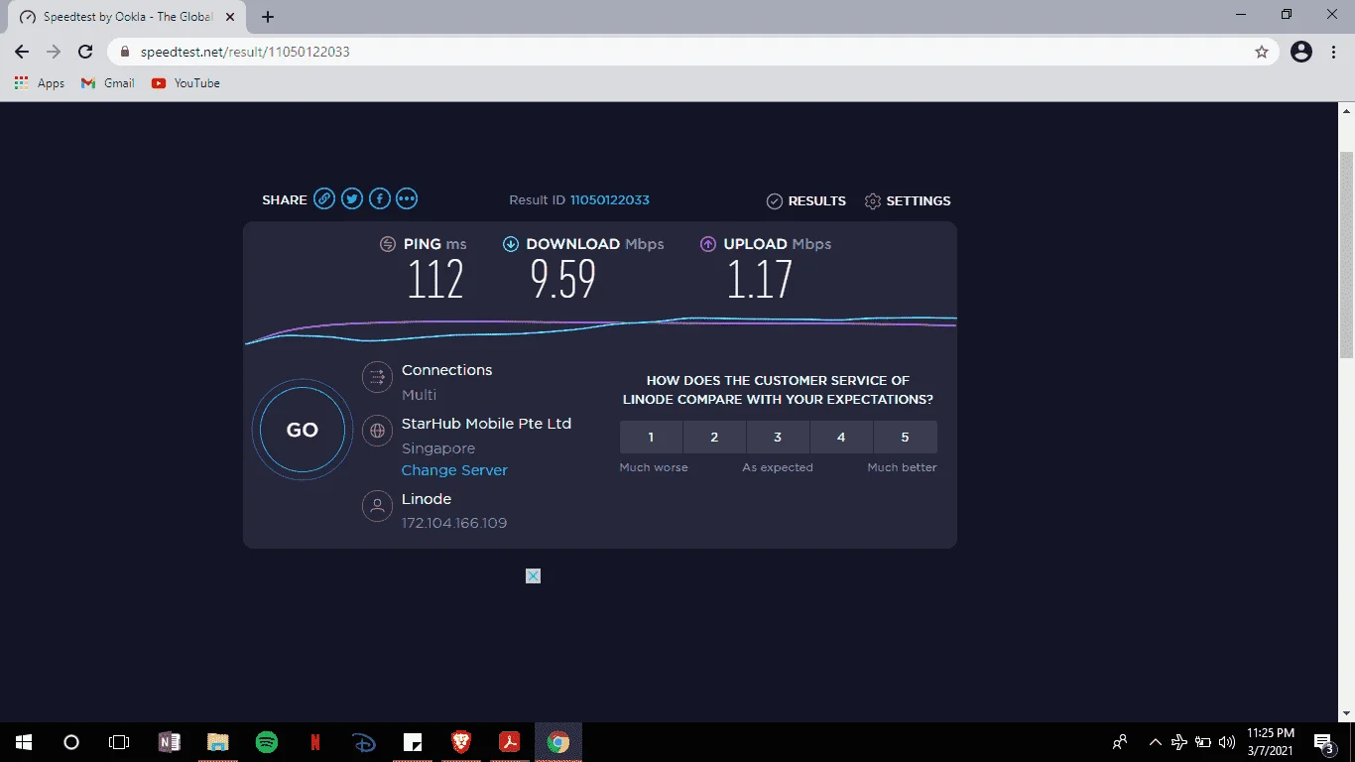
Task: Open Task View on the taskbar
Action: point(119,742)
